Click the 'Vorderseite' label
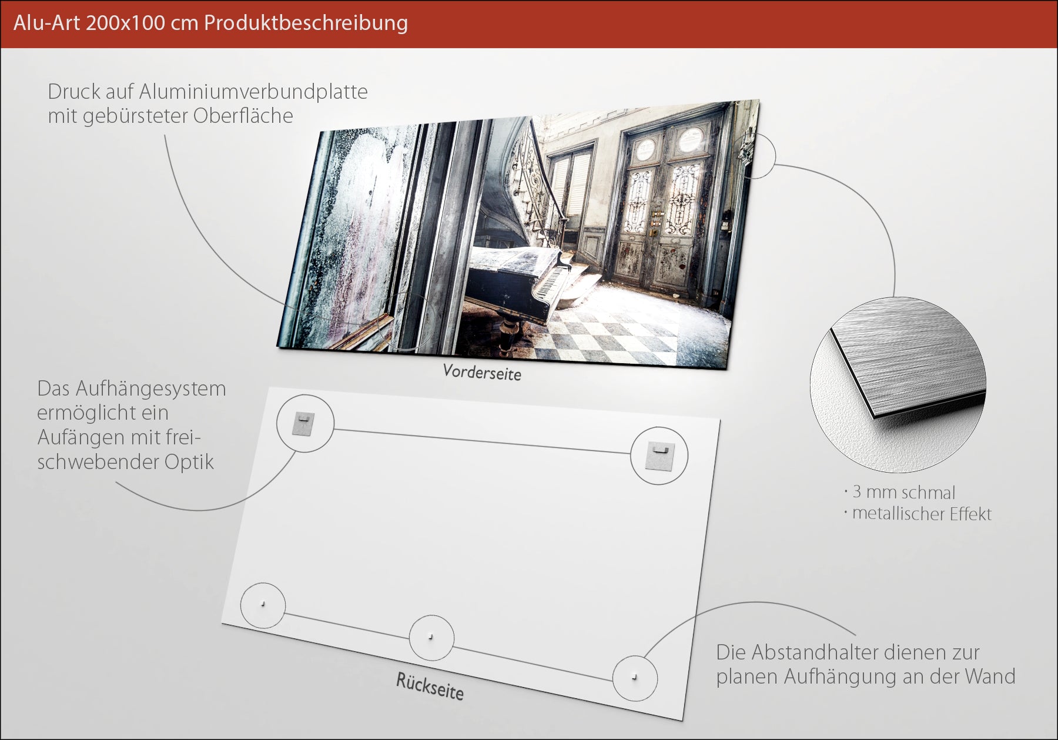 pos(482,372)
